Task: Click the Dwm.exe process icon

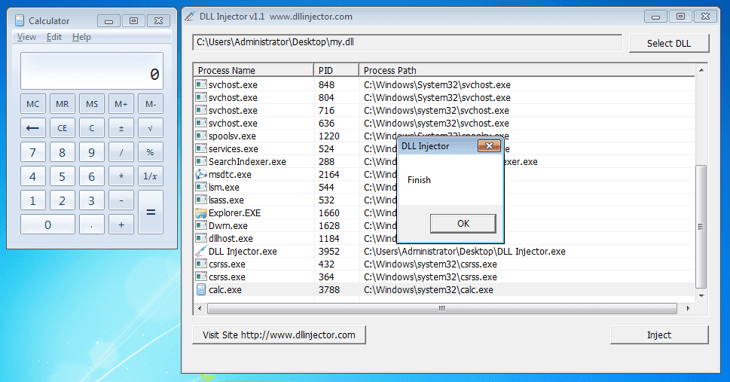Action: (200, 226)
